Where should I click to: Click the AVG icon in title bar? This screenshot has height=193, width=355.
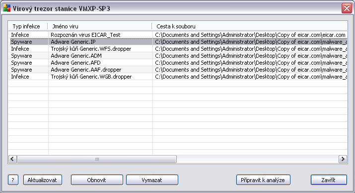(x=6, y=8)
